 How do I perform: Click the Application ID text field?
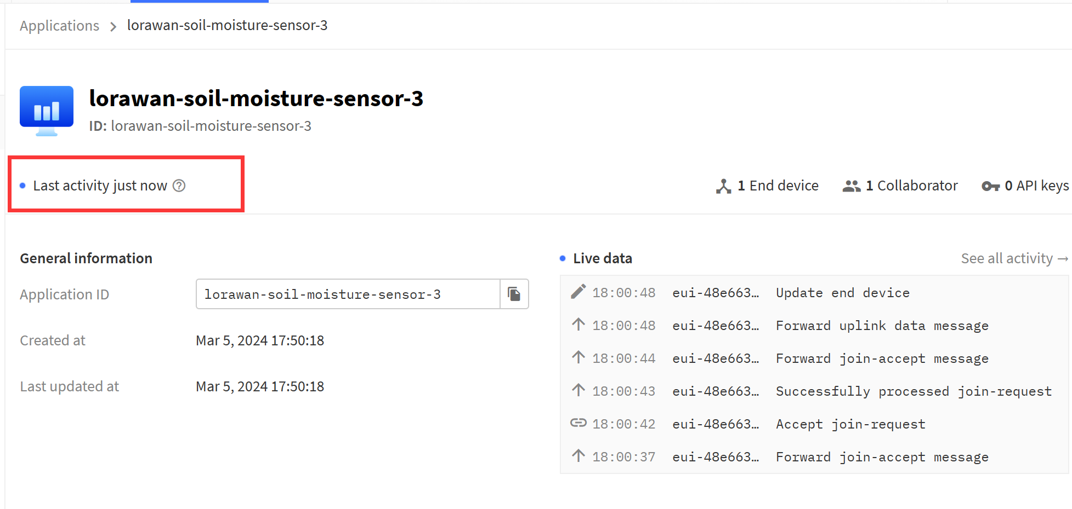tap(348, 294)
